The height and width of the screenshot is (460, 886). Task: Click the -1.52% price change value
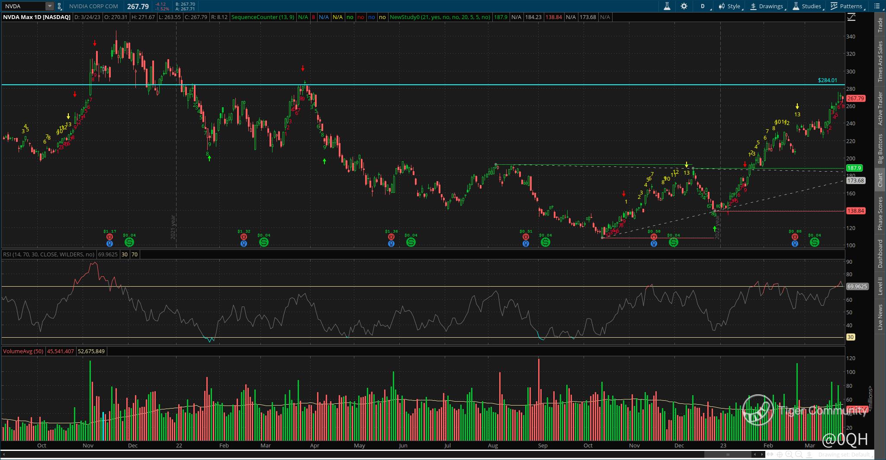[162, 9]
